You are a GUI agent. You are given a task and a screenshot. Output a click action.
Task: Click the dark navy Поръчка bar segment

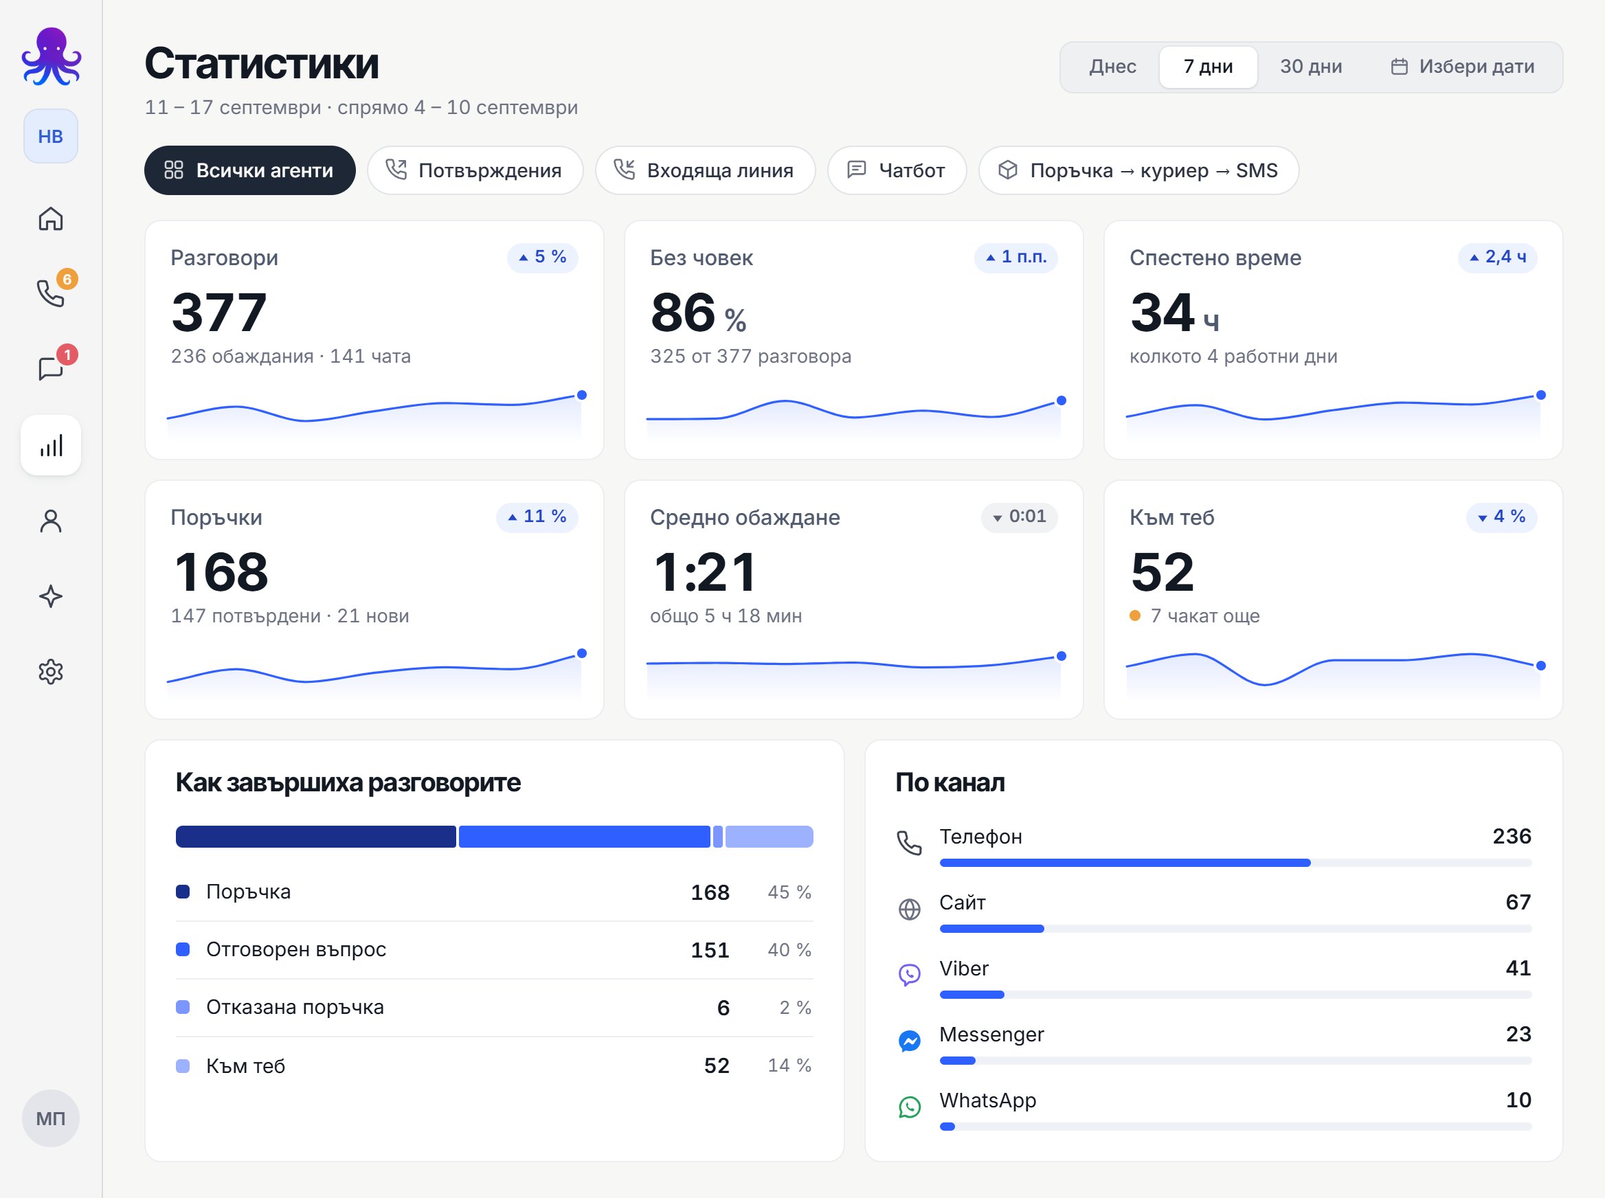[315, 836]
